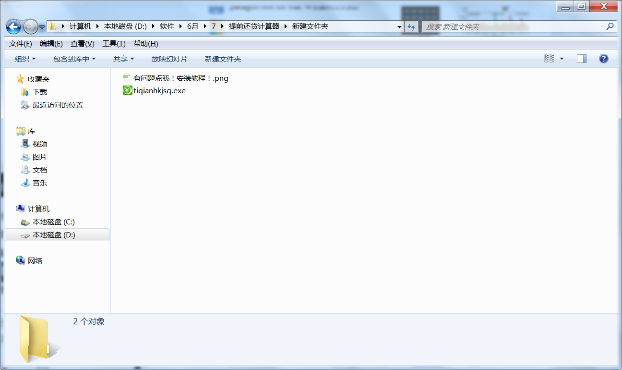Select file tiqianhkjsq.exe

tap(159, 91)
